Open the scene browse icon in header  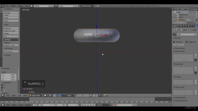tap(56, 6)
